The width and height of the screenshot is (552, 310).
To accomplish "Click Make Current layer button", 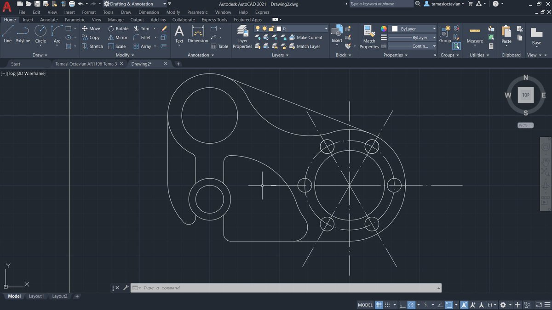I will (306, 38).
